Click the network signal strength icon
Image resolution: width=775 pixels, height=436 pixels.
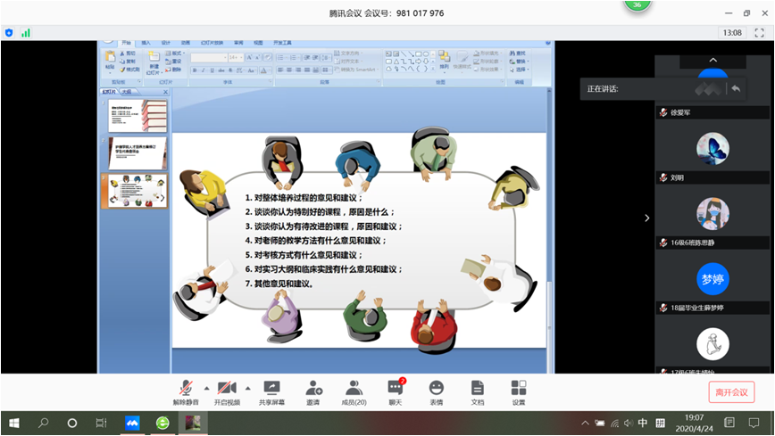[x=26, y=33]
